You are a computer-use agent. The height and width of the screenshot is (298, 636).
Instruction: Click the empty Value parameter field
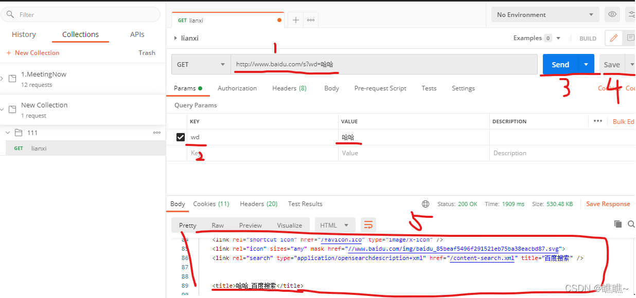coord(414,153)
